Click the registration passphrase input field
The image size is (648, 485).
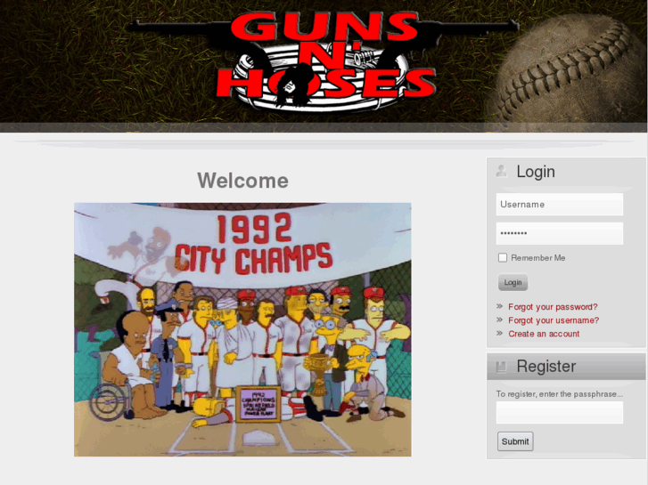coord(559,412)
